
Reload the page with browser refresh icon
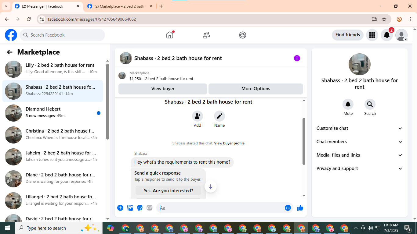tap(29, 19)
